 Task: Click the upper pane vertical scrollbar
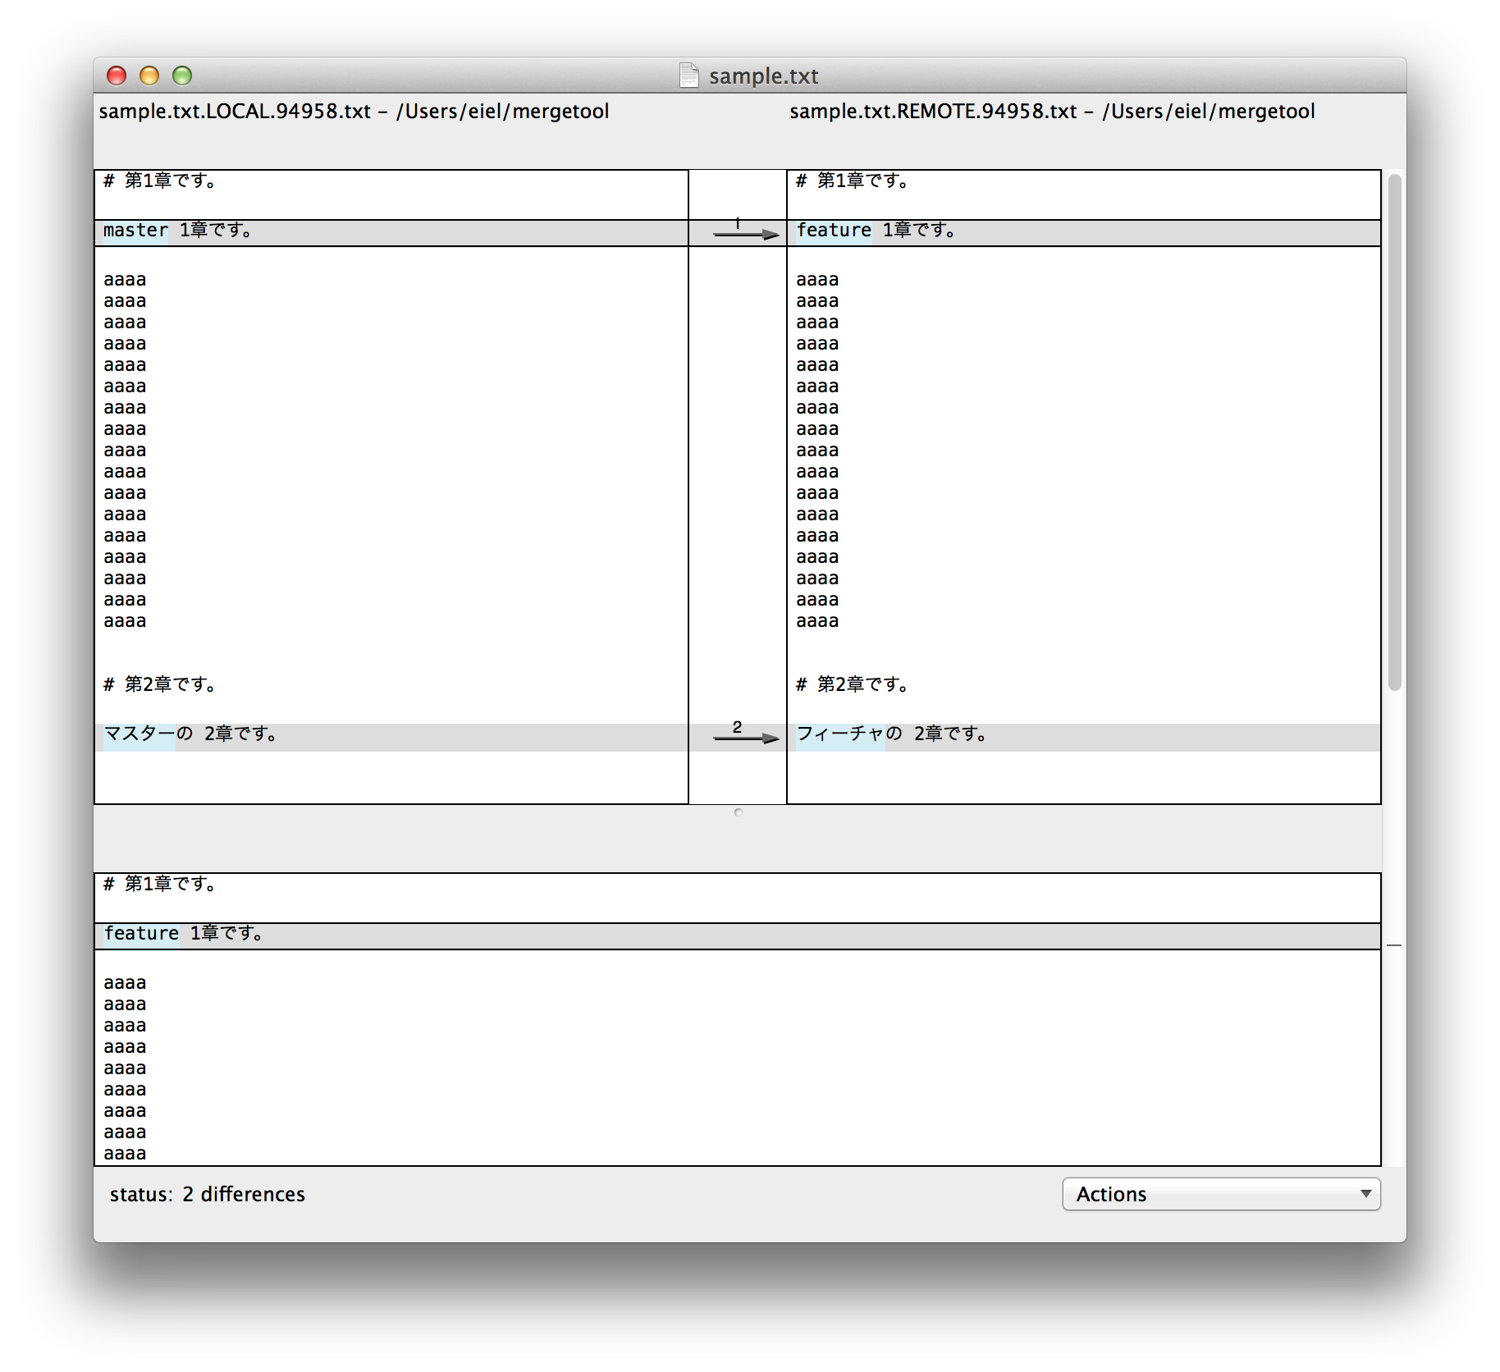pos(1394,432)
